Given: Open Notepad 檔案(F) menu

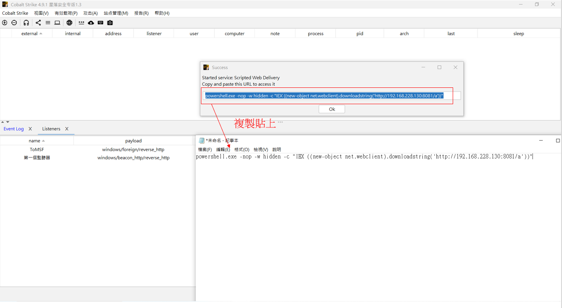Looking at the screenshot, I should point(205,150).
